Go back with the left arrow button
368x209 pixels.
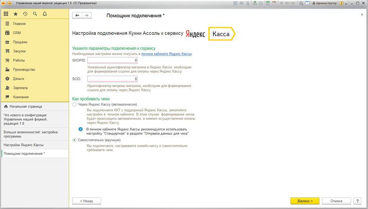(x=77, y=15)
